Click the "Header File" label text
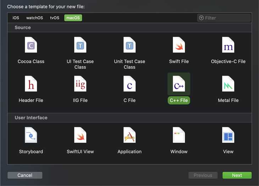This screenshot has width=259, height=186. 31,100
